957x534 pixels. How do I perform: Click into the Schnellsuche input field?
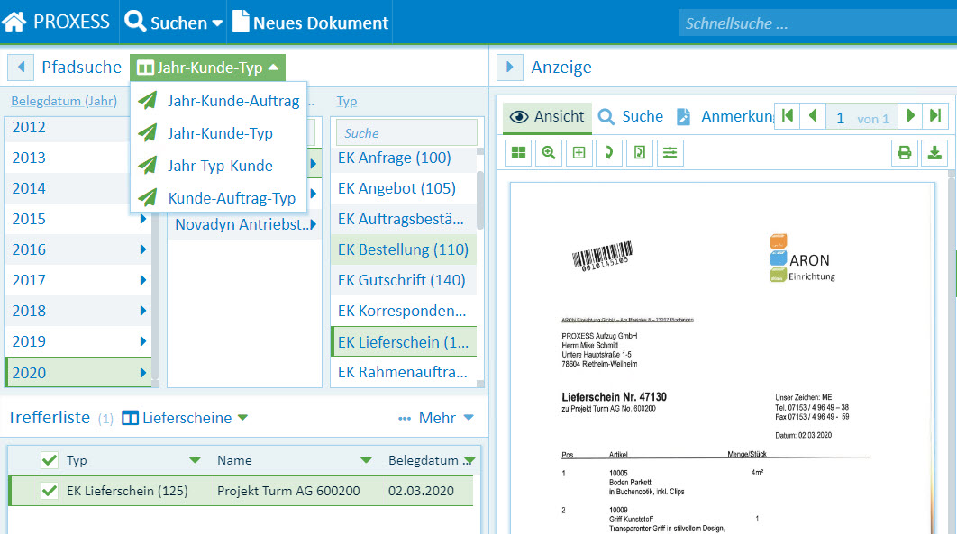pyautogui.click(x=811, y=23)
